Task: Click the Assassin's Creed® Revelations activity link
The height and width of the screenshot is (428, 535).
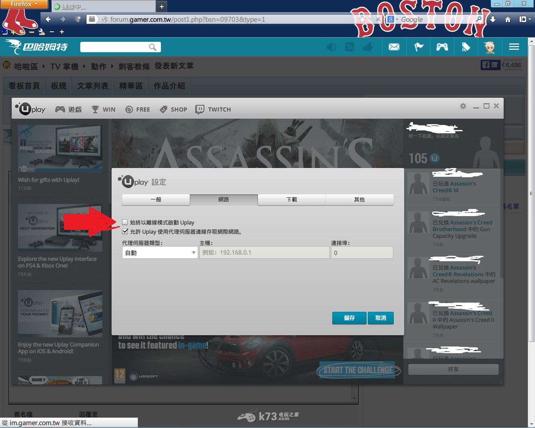Action: tap(459, 271)
